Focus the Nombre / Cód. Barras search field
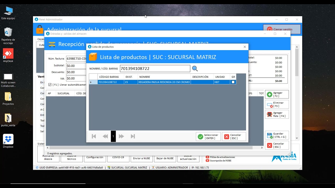Screen dimensions: 335x188 click(155, 69)
